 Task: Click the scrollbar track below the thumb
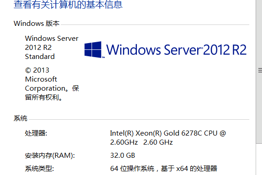coord(259,159)
